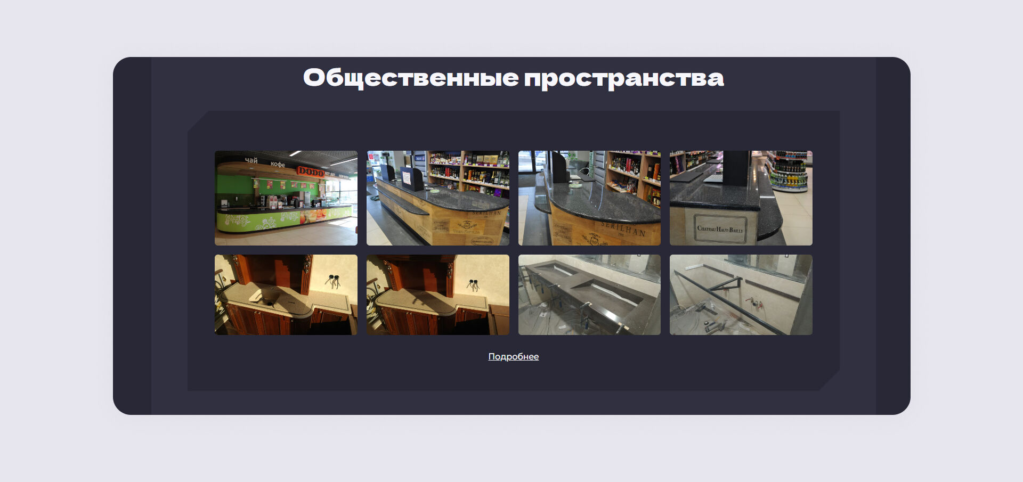Click the Подробнее link
Screen dimensions: 1023x482
513,356
